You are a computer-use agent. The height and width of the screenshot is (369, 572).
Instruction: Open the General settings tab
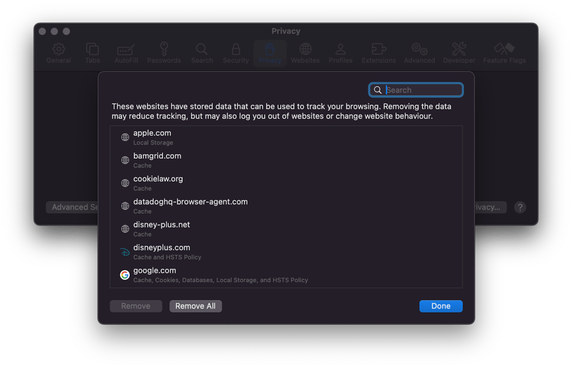(58, 53)
